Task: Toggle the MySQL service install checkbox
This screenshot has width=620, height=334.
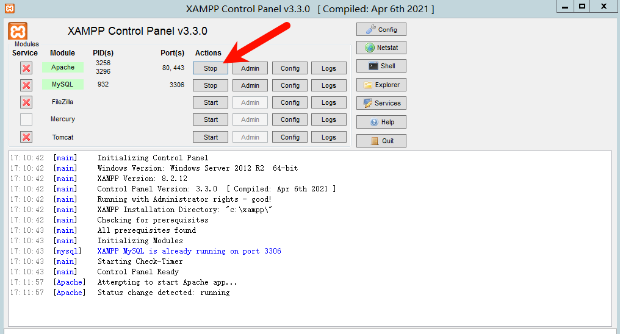Action: [26, 85]
